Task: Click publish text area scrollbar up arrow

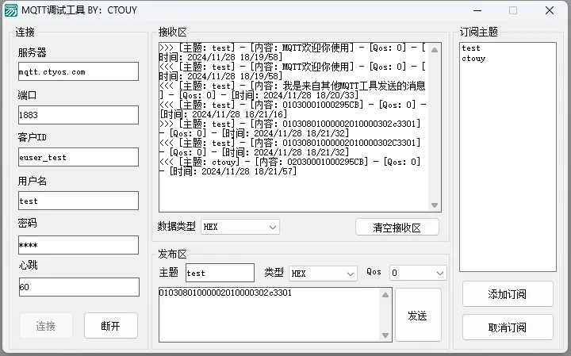Action: (x=385, y=295)
